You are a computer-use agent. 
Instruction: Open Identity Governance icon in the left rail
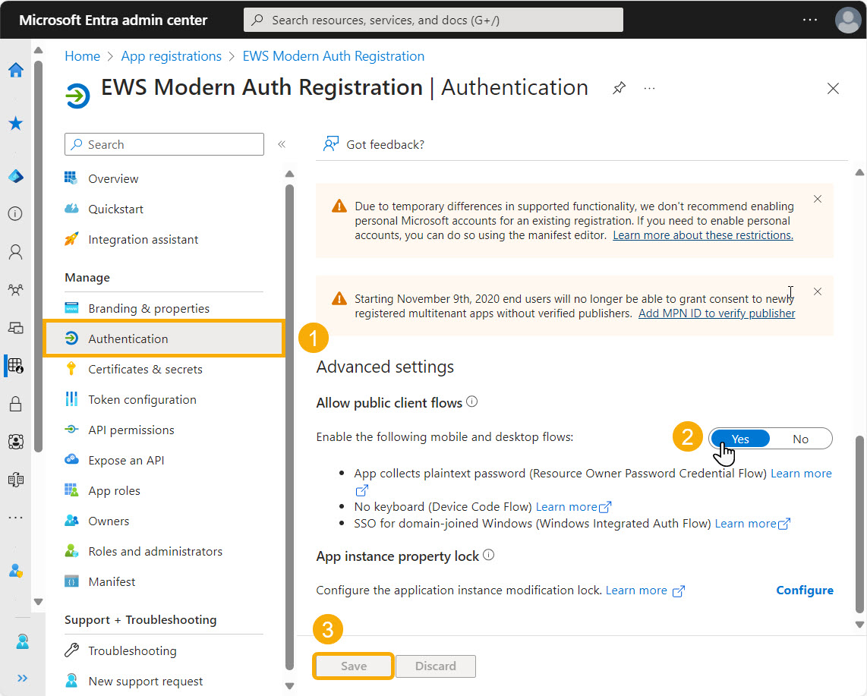pyautogui.click(x=15, y=442)
